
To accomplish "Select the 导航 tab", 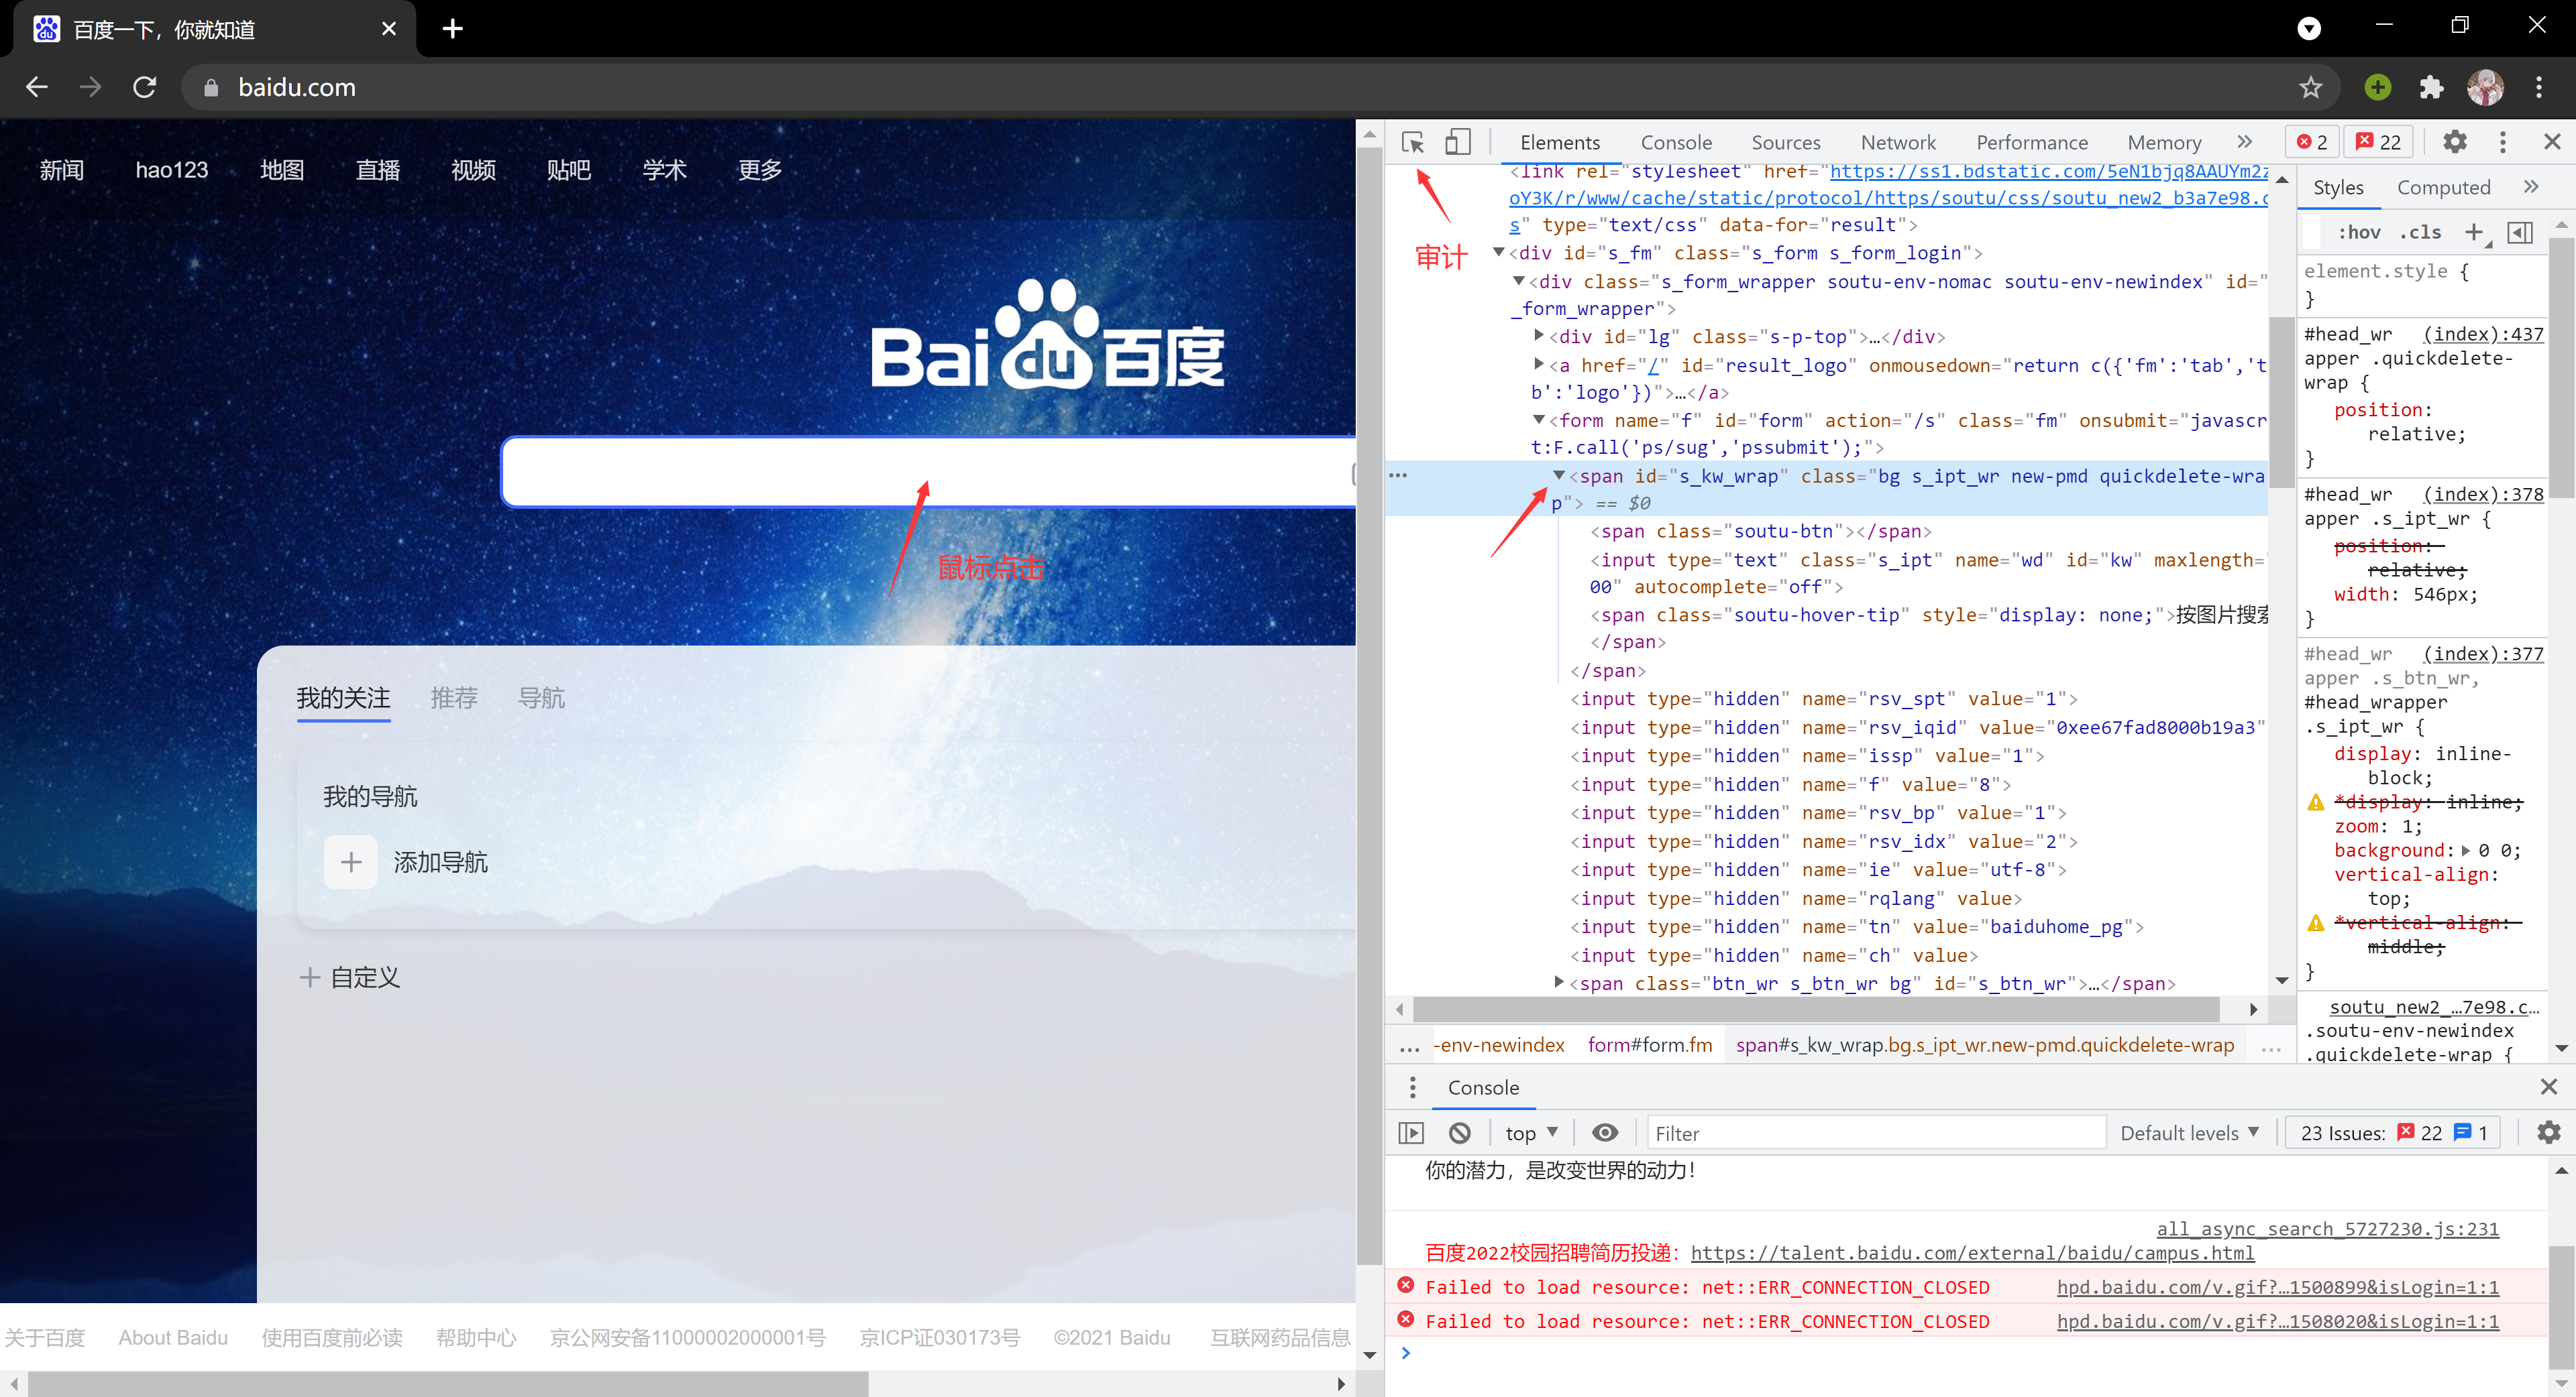I will (541, 698).
